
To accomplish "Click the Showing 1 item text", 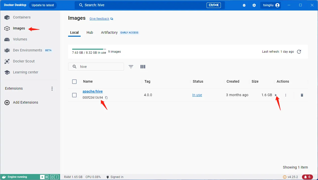I will point(295,167).
